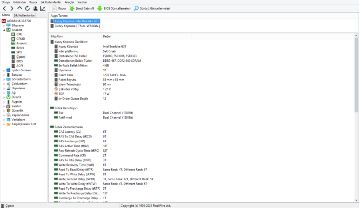Click scrollbar up arrow in details pane

coord(356,36)
